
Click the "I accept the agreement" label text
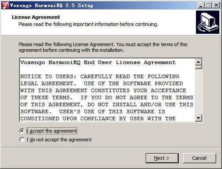[52, 131]
